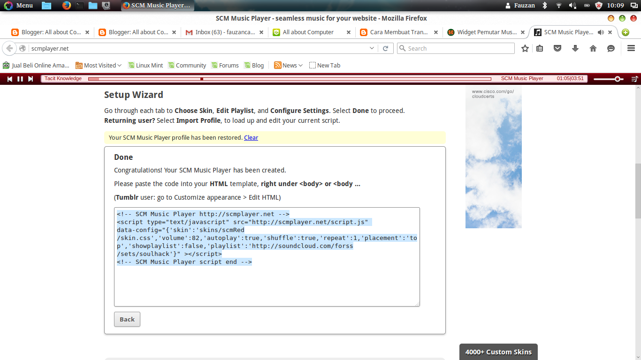The height and width of the screenshot is (360, 641).
Task: Unmute audio on the SCM Music Player tab
Action: coord(601,32)
